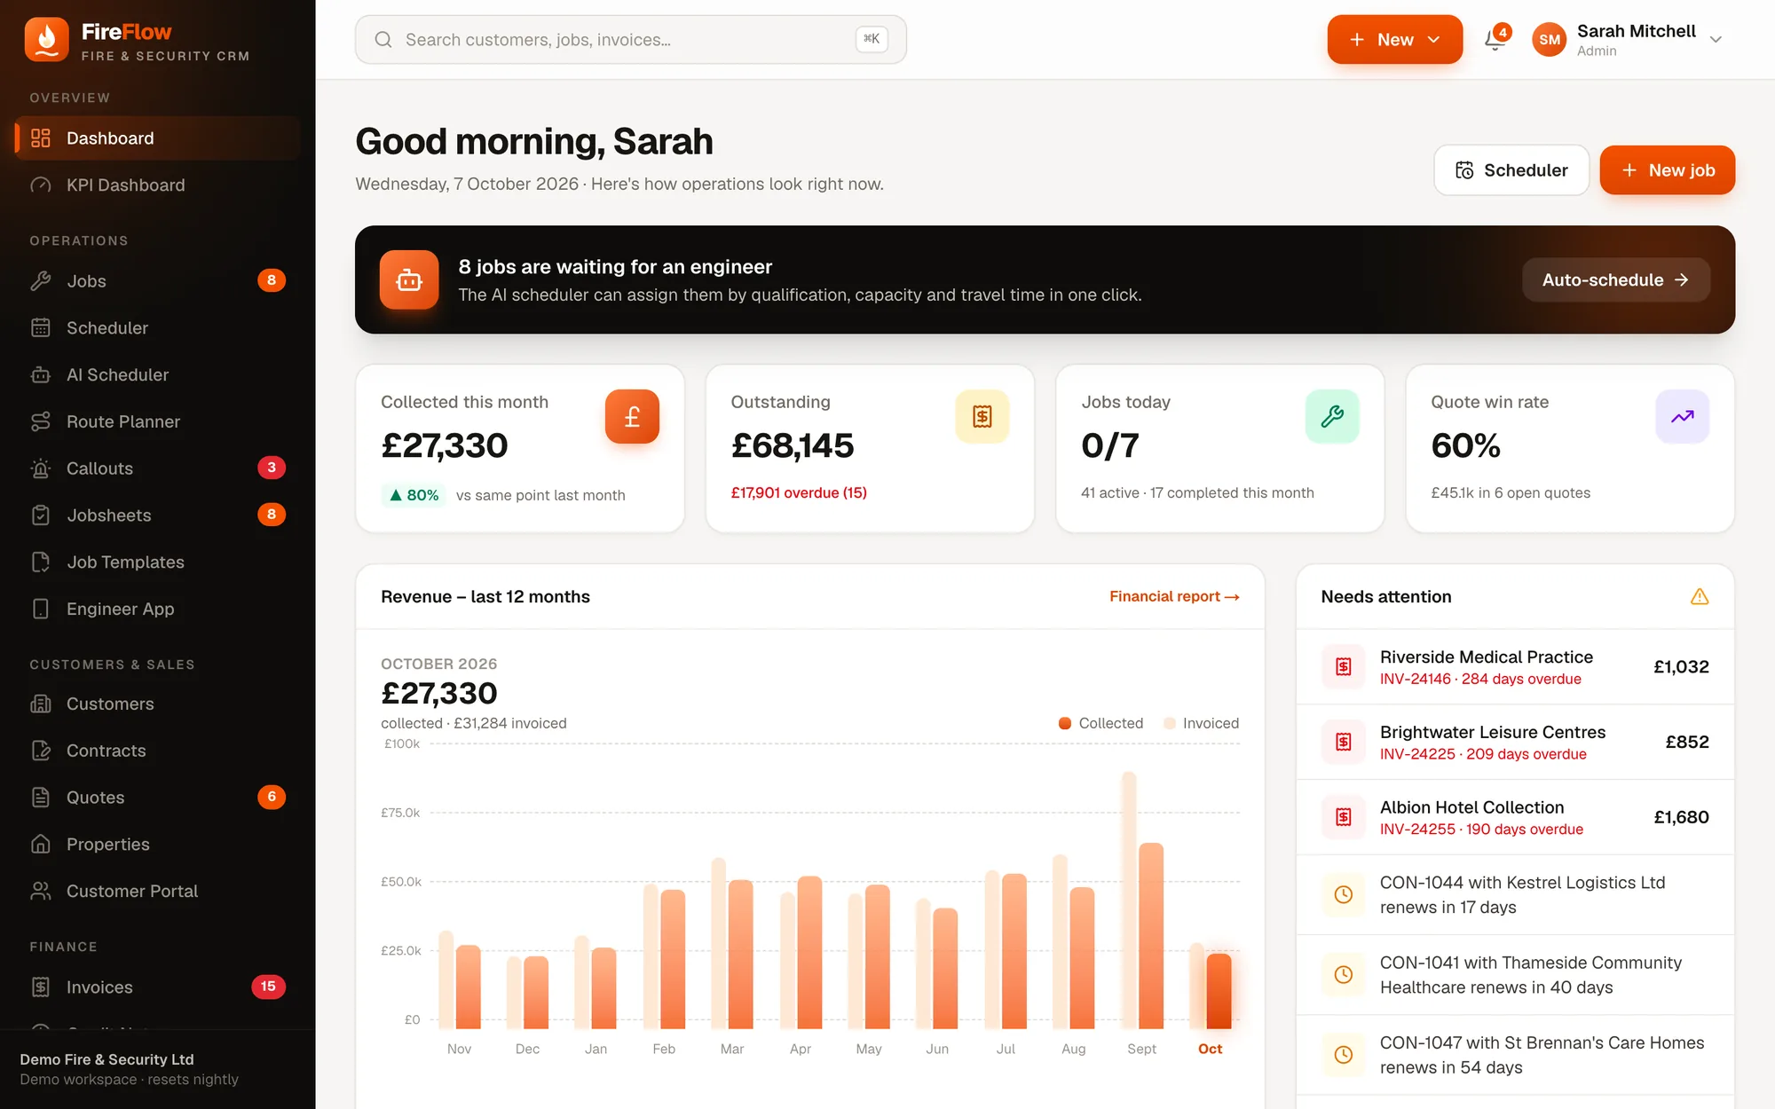The image size is (1775, 1109).
Task: Click the 8 badge next to Jobs
Action: click(272, 281)
